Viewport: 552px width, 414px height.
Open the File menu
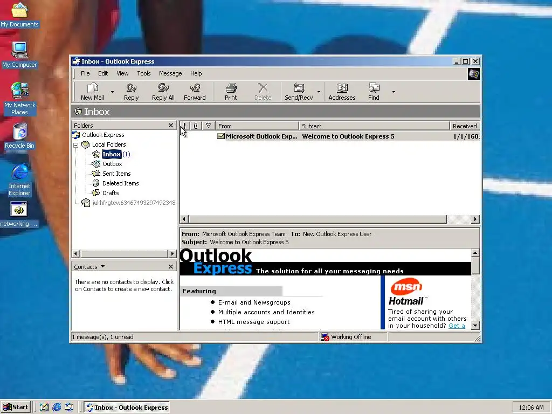click(85, 73)
